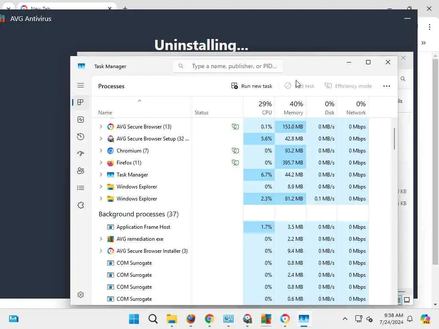Expand Windows Explorer row using 8.9 MB

tap(101, 187)
